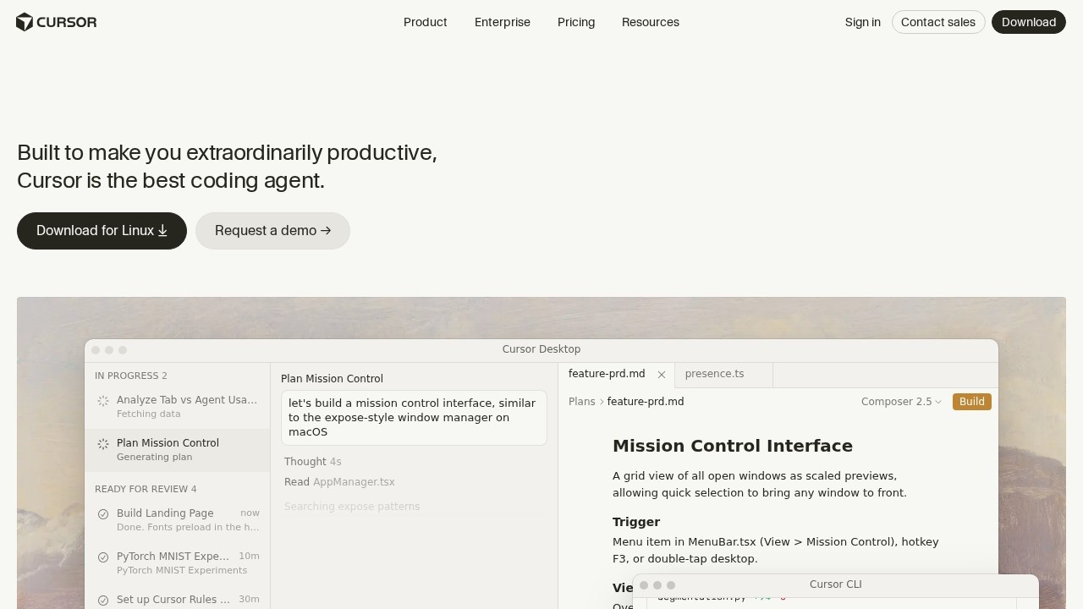Click Request a demo button
This screenshot has height=609, width=1083.
[x=272, y=231]
